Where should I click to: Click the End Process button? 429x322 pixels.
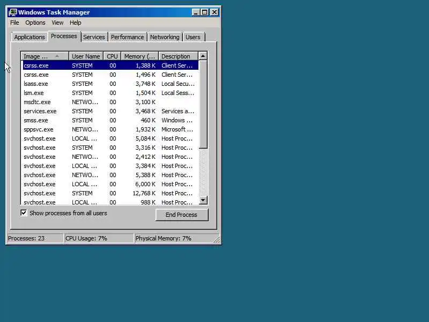click(x=182, y=215)
